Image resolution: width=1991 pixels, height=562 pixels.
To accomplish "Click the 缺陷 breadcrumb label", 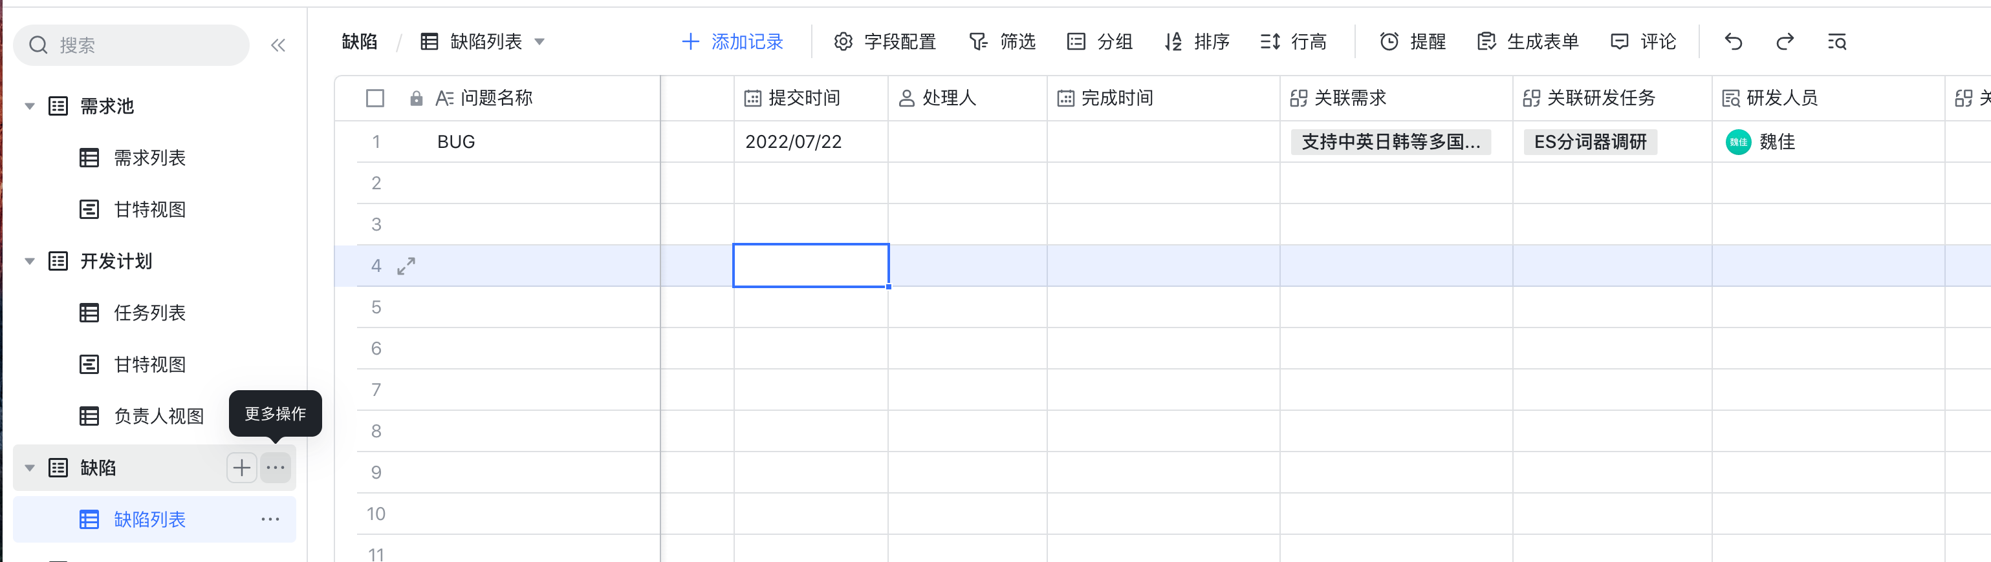I will tap(360, 42).
